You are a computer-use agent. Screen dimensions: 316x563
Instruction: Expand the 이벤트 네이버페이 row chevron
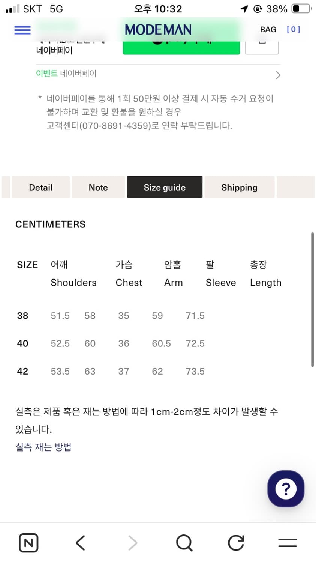click(278, 75)
